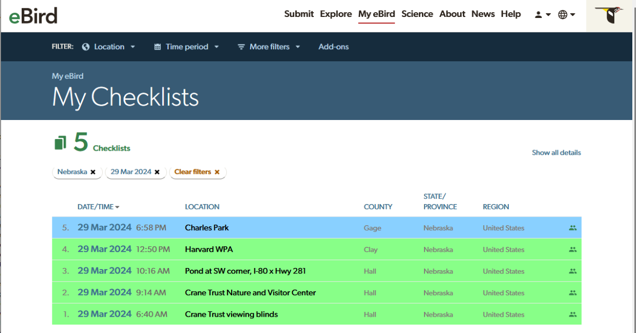The height and width of the screenshot is (333, 636).
Task: Click the woodpecker logo at top right
Action: coord(609,15)
